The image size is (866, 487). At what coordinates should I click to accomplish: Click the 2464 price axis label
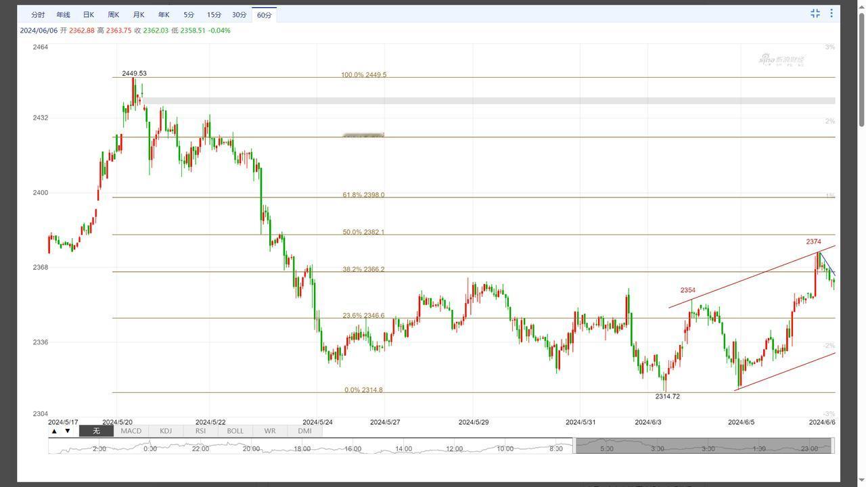pyautogui.click(x=40, y=47)
